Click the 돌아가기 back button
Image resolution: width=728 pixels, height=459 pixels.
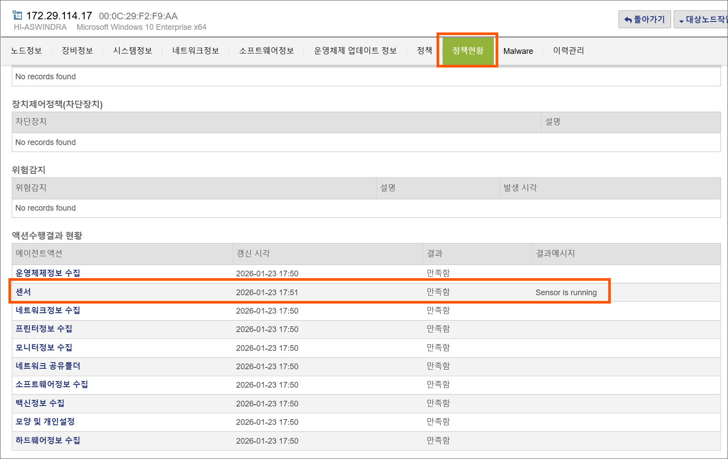(644, 19)
